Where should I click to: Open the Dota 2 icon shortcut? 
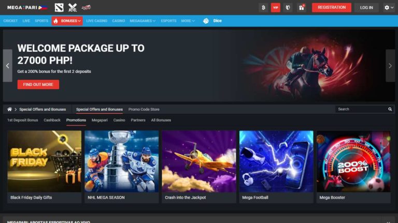[x=59, y=8]
